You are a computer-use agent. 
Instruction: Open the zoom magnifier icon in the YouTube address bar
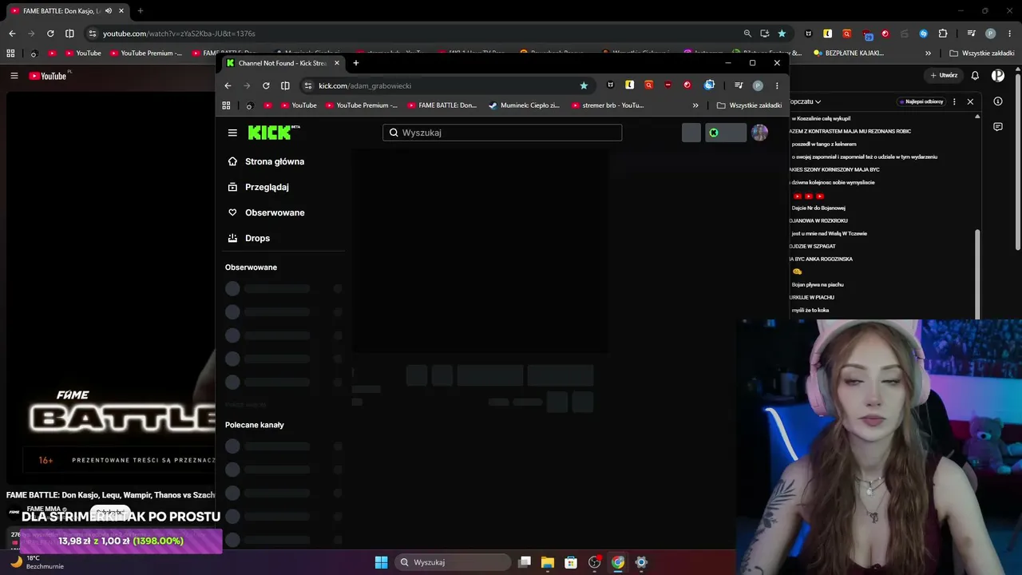(747, 34)
